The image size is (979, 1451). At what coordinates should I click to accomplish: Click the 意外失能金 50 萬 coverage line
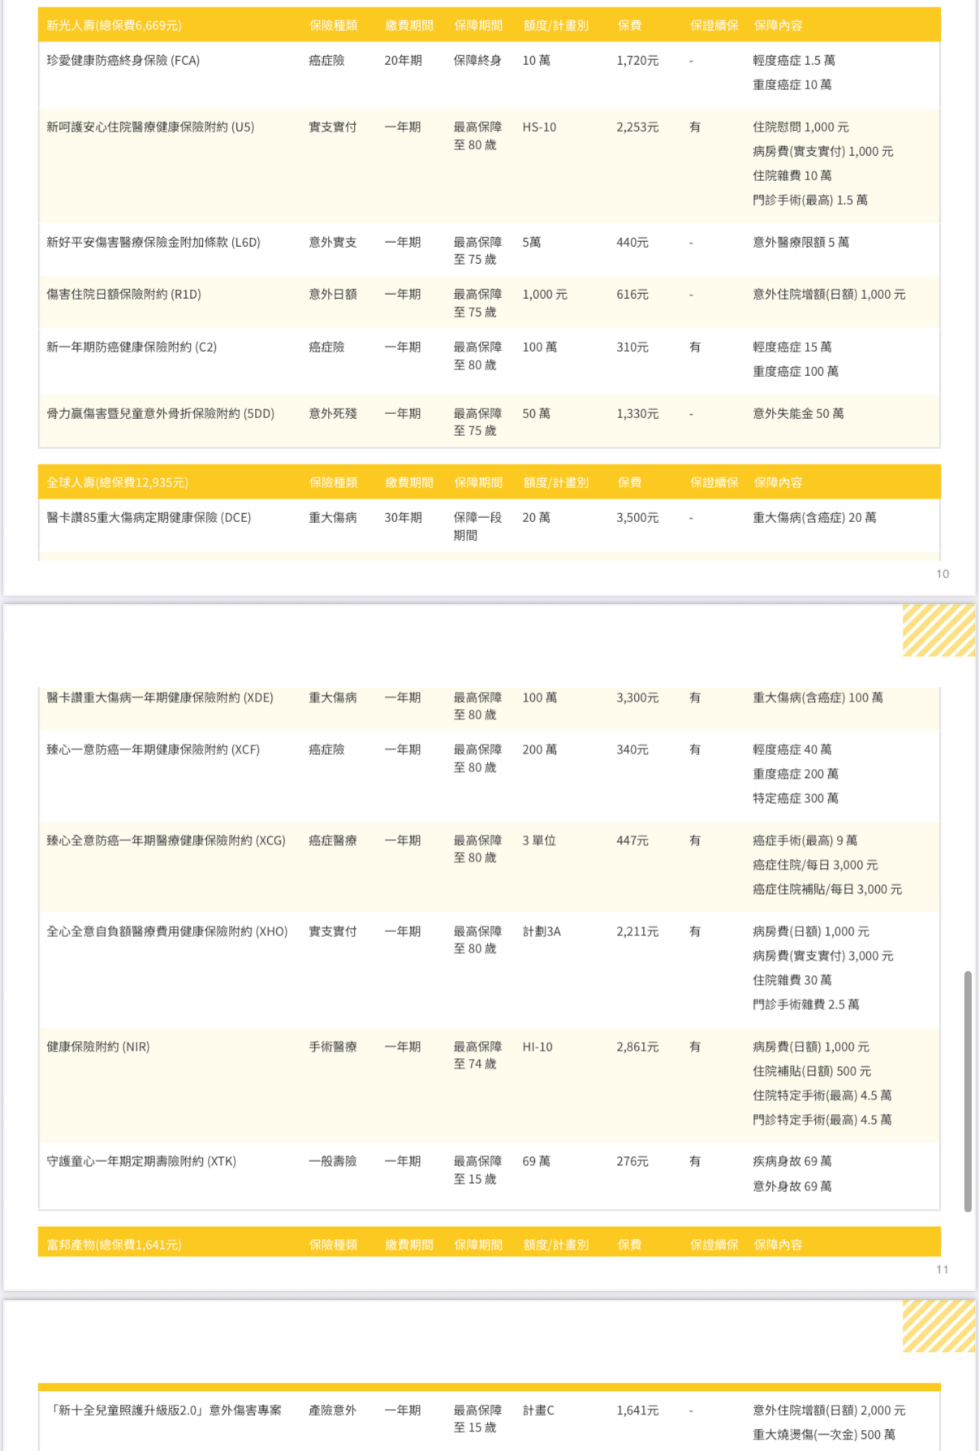[799, 413]
